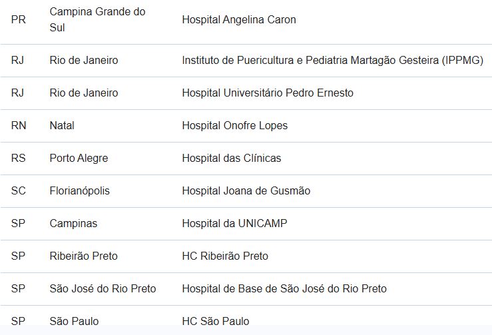
Task: Select the Hospital Angelina Caron entry
Action: click(239, 19)
